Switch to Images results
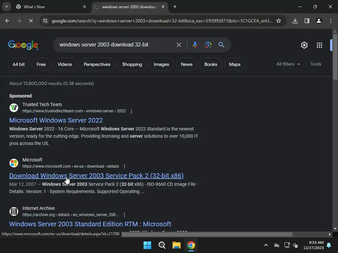 (161, 64)
